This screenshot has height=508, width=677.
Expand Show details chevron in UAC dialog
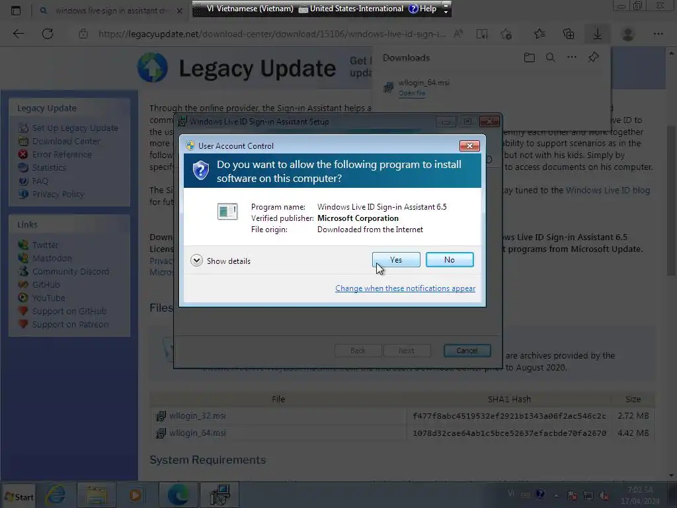click(196, 261)
